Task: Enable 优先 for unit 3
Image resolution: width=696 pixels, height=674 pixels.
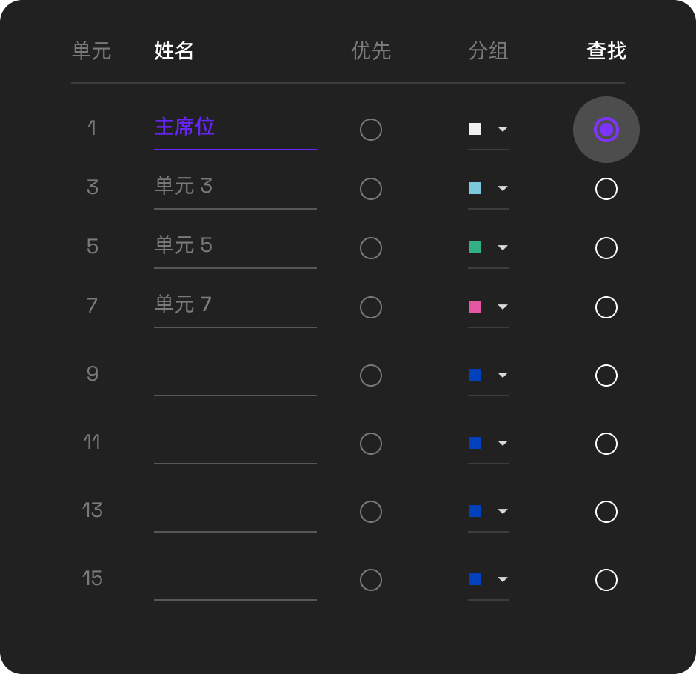Action: coord(371,189)
